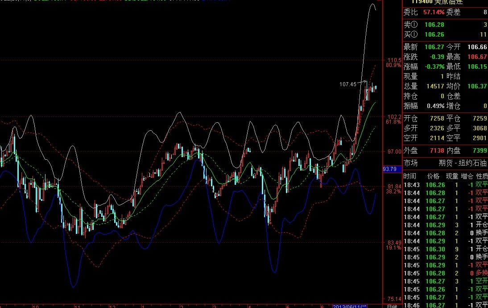Click the blue 93.79 price axis marker
This screenshot has height=308, width=488.
click(x=392, y=169)
